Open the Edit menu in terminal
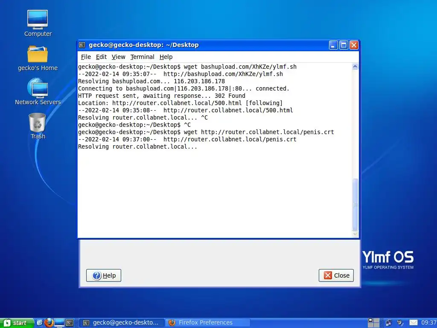The image size is (437, 328). (x=101, y=57)
